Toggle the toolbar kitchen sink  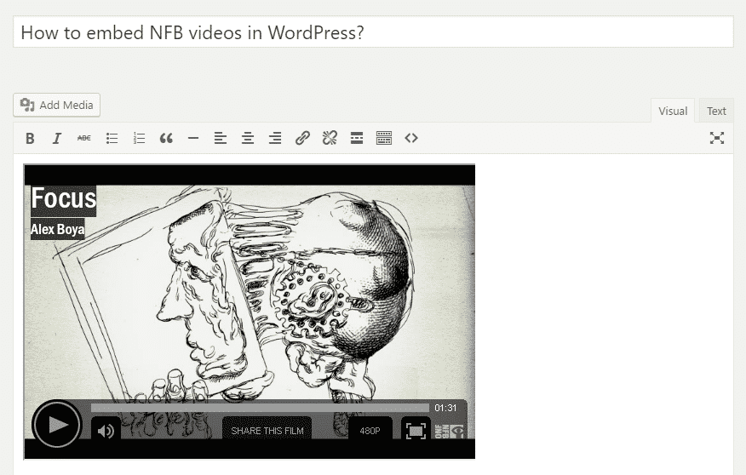click(x=384, y=139)
